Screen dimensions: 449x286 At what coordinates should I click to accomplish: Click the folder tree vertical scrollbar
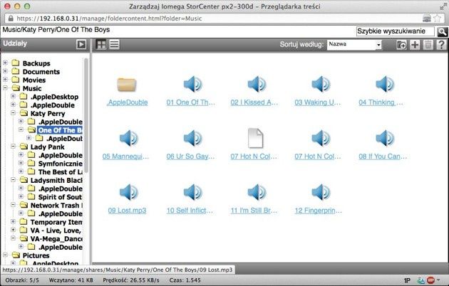[86, 115]
